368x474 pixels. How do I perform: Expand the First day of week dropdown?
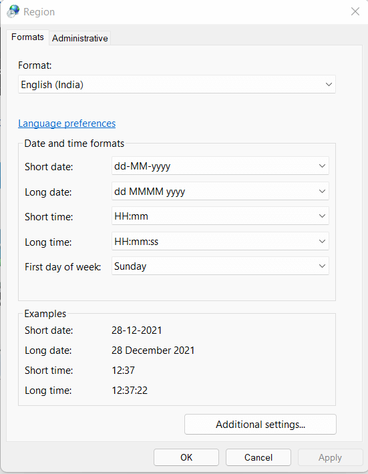[220, 266]
